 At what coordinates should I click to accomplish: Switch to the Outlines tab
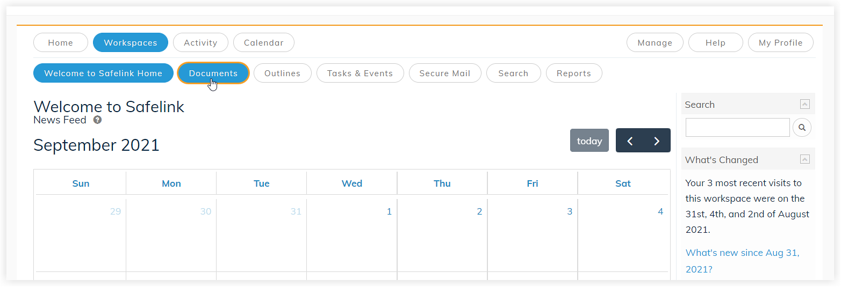(283, 73)
